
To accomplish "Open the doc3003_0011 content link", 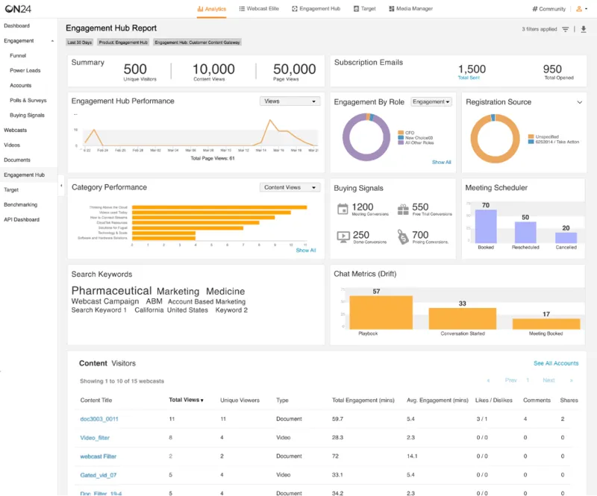I will [99, 419].
